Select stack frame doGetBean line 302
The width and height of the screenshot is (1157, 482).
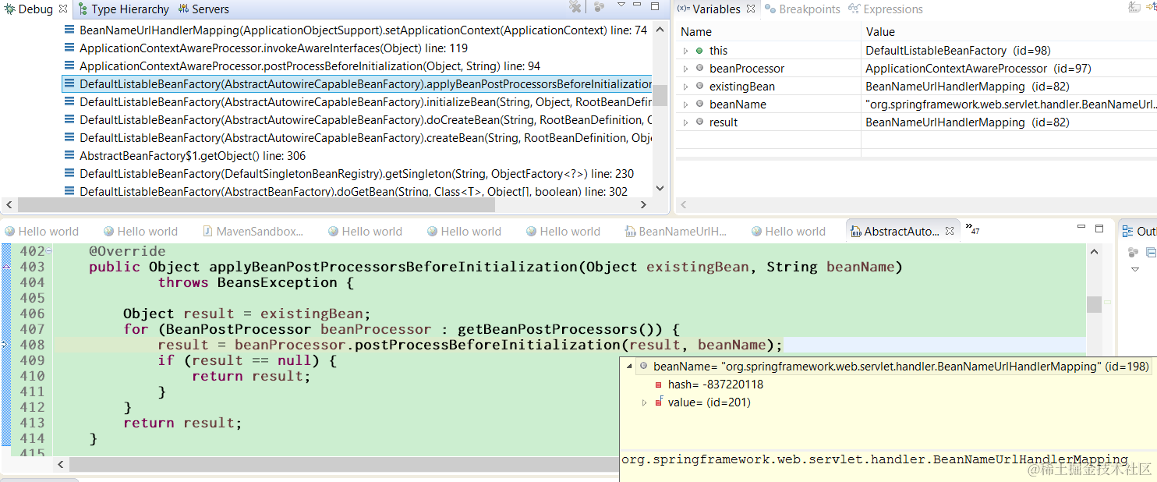point(357,192)
